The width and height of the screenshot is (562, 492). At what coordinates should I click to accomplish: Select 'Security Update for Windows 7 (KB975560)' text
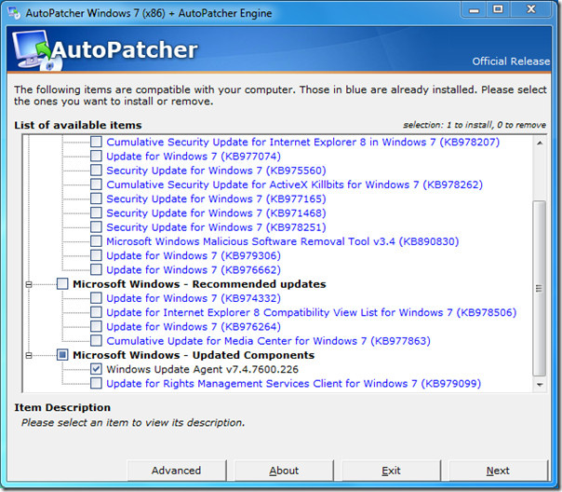tap(216, 171)
